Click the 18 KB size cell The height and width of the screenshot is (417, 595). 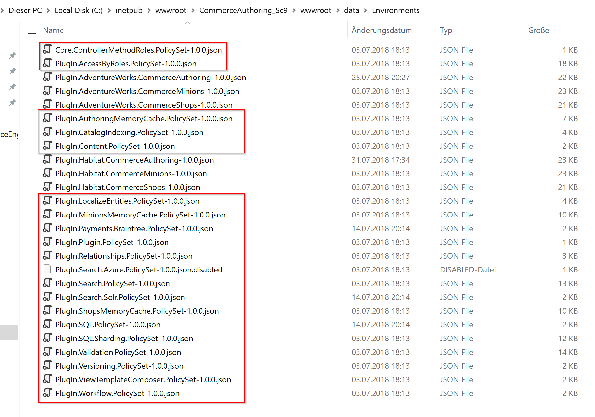coord(568,64)
